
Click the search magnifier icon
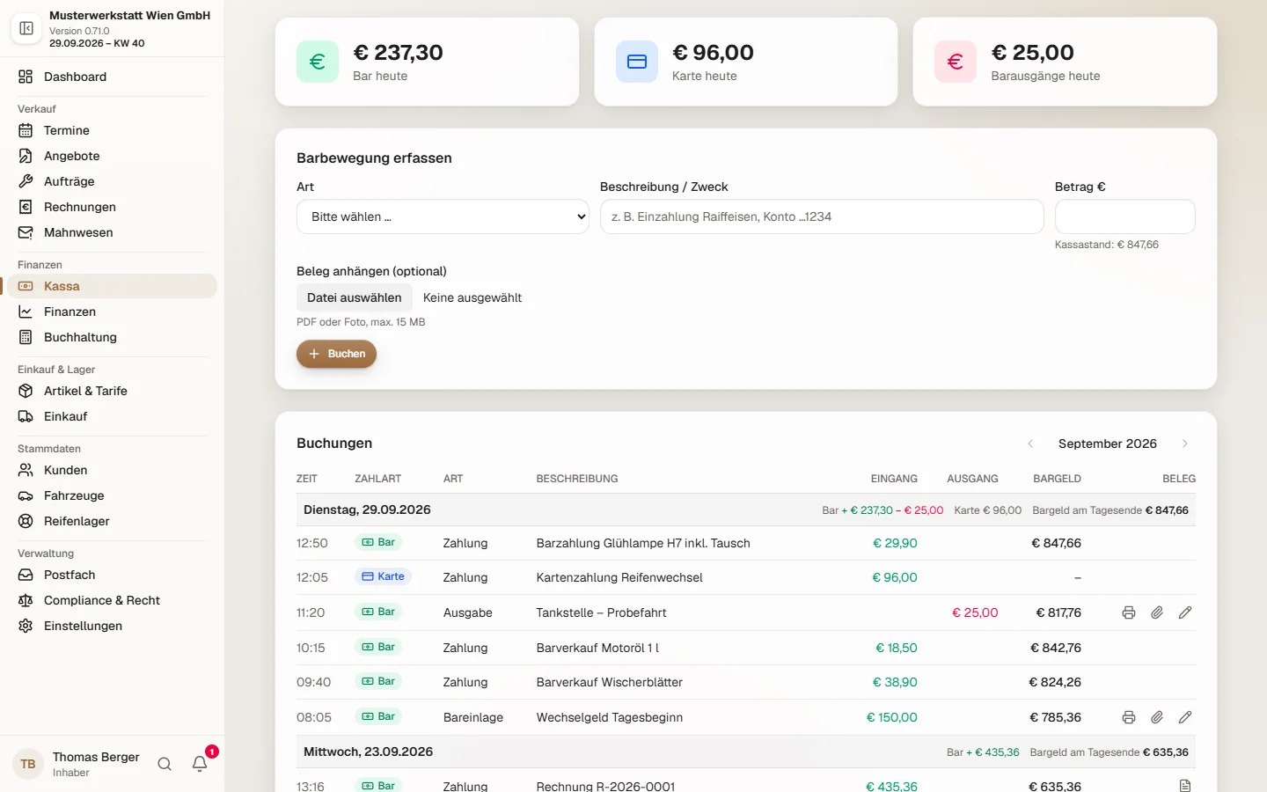click(165, 764)
